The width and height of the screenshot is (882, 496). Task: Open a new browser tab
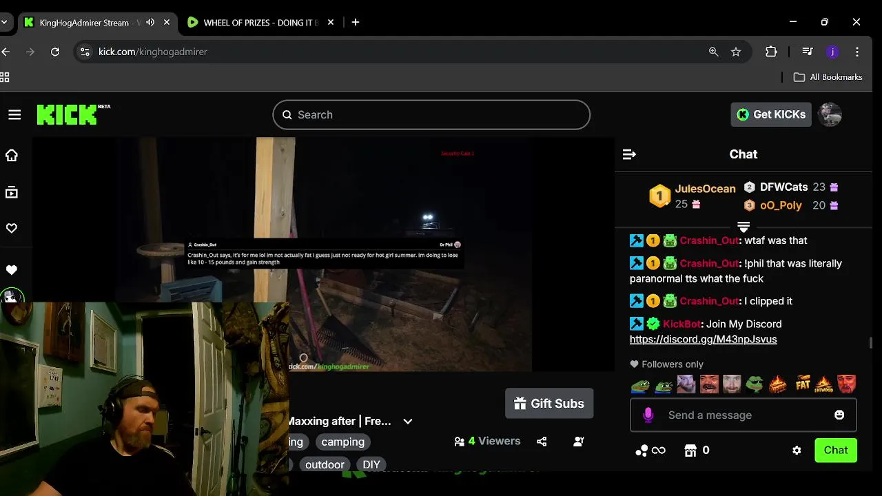click(x=356, y=22)
